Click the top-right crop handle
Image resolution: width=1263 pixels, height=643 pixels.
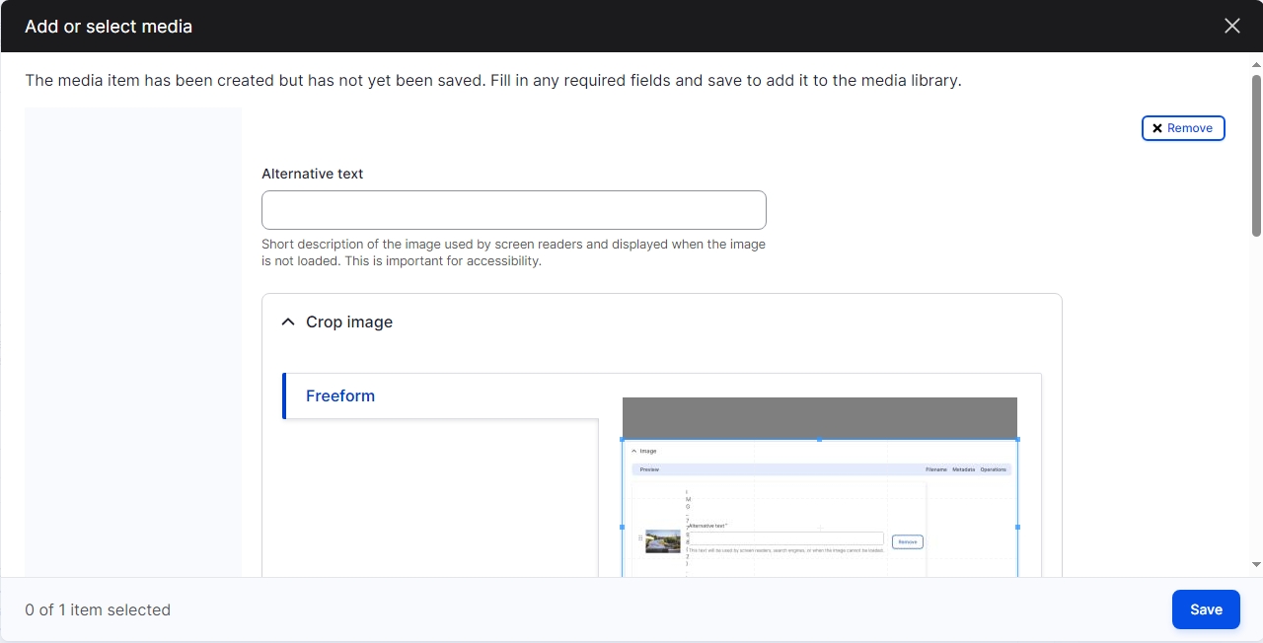[x=1017, y=440]
